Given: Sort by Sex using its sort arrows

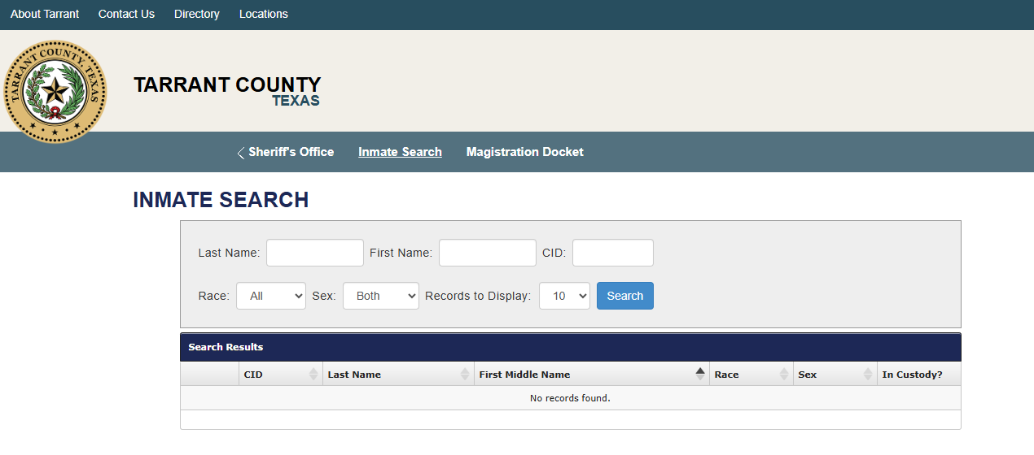Looking at the screenshot, I should pyautogui.click(x=868, y=374).
